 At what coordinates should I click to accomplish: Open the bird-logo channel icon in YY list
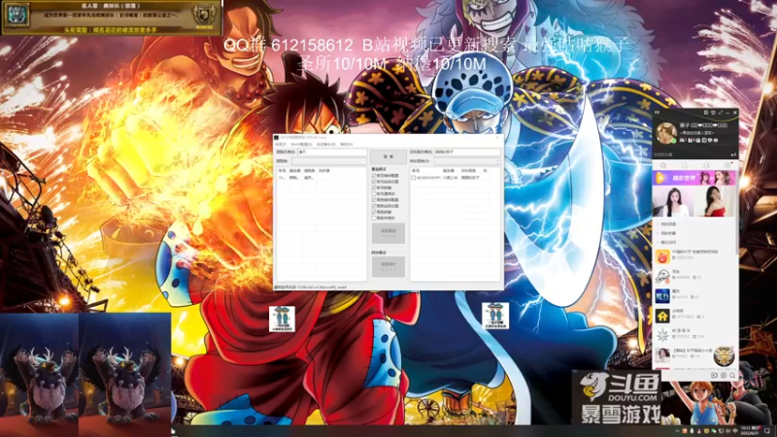coord(662,278)
